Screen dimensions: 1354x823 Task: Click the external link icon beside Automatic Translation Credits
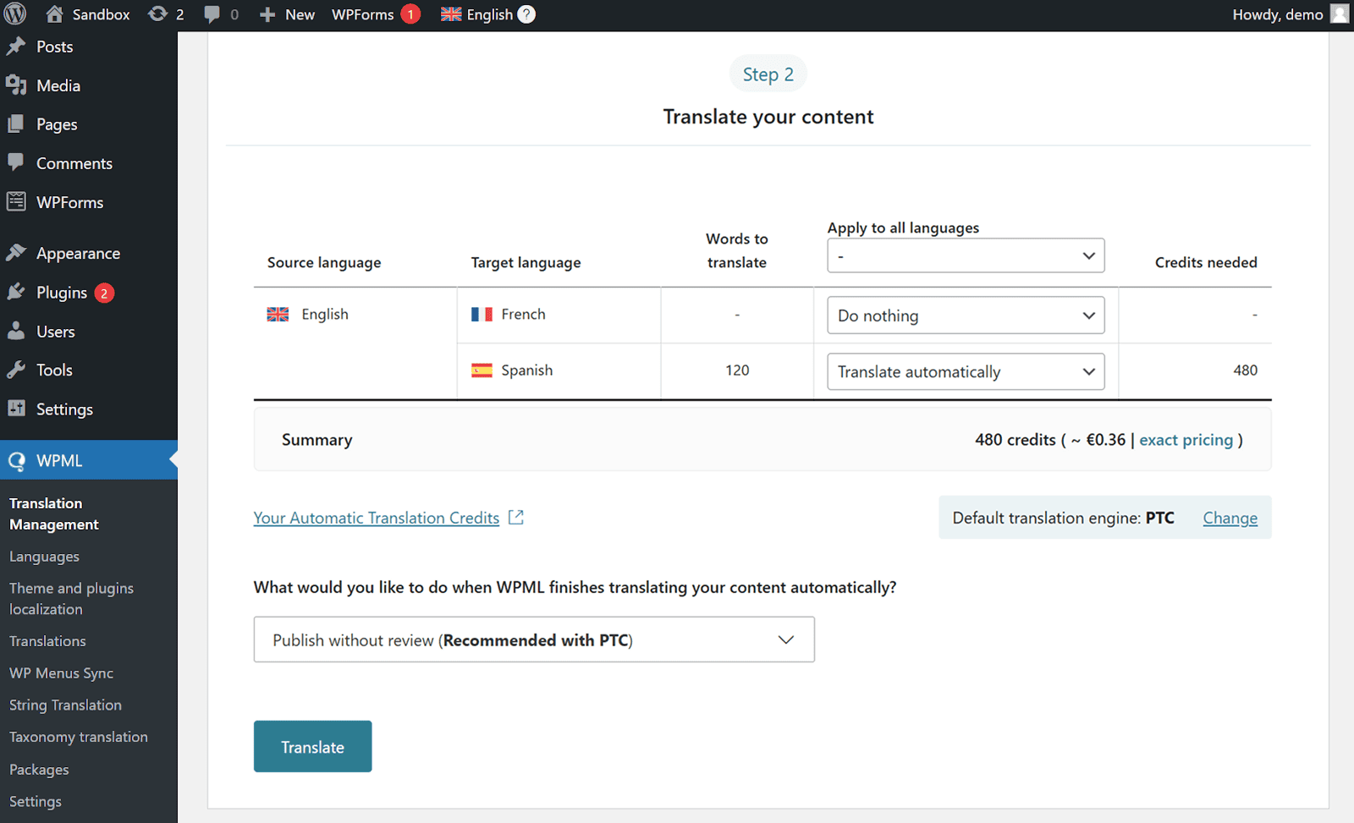[x=516, y=517]
